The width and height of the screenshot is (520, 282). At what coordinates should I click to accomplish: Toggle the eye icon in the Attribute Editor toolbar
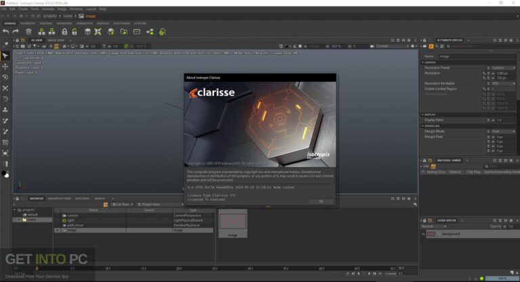click(425, 47)
